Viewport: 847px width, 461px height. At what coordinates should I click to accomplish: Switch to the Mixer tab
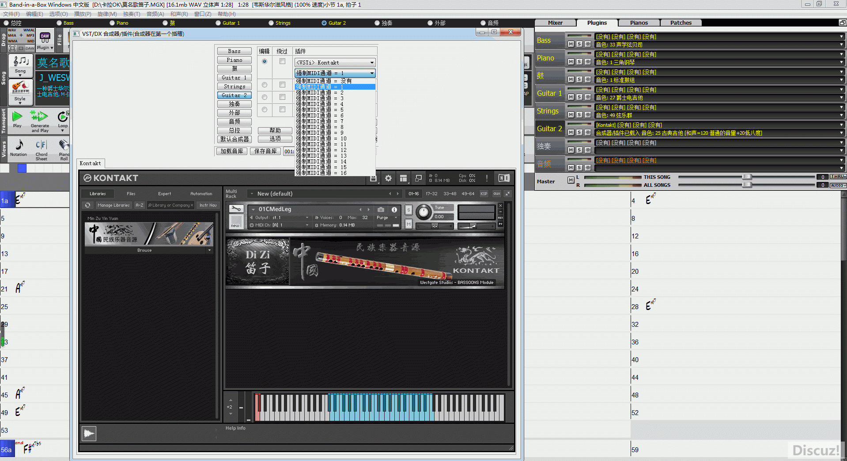[x=555, y=23]
